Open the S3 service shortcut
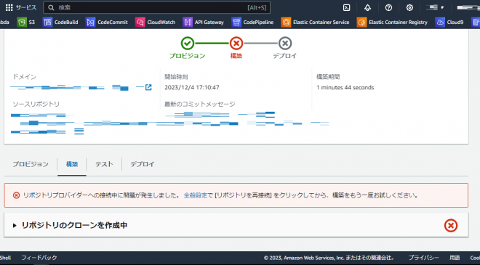Viewport: 480px width, 265px height. click(26, 23)
